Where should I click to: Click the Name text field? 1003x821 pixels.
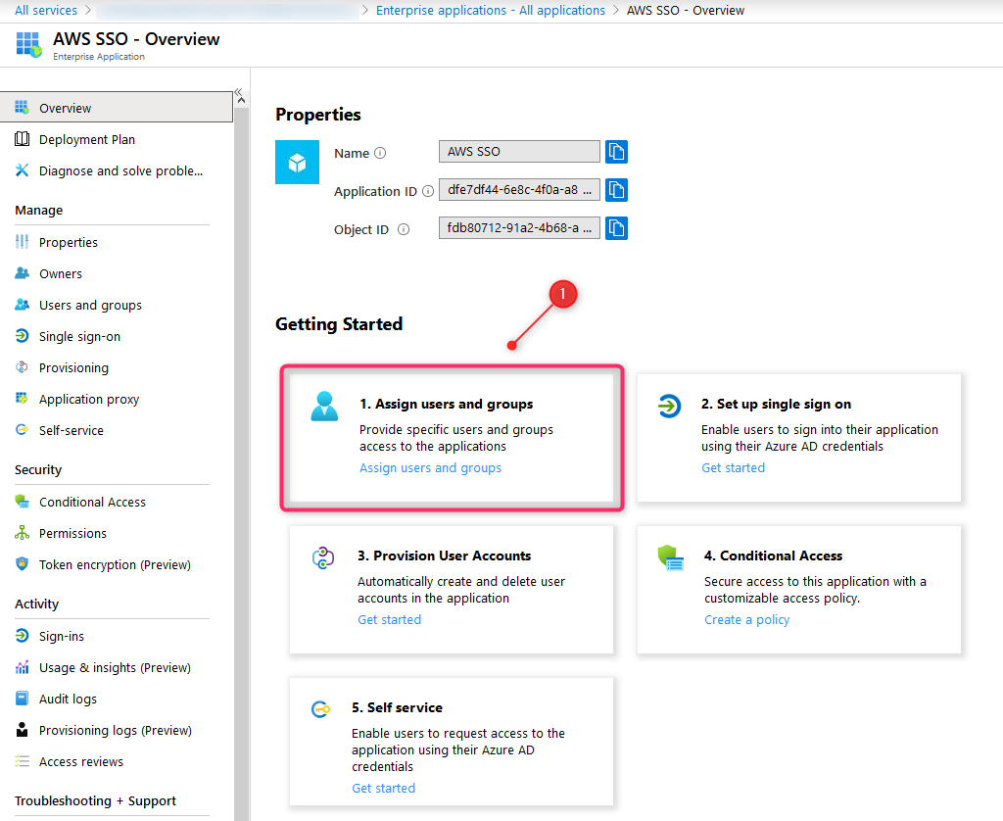pos(519,152)
